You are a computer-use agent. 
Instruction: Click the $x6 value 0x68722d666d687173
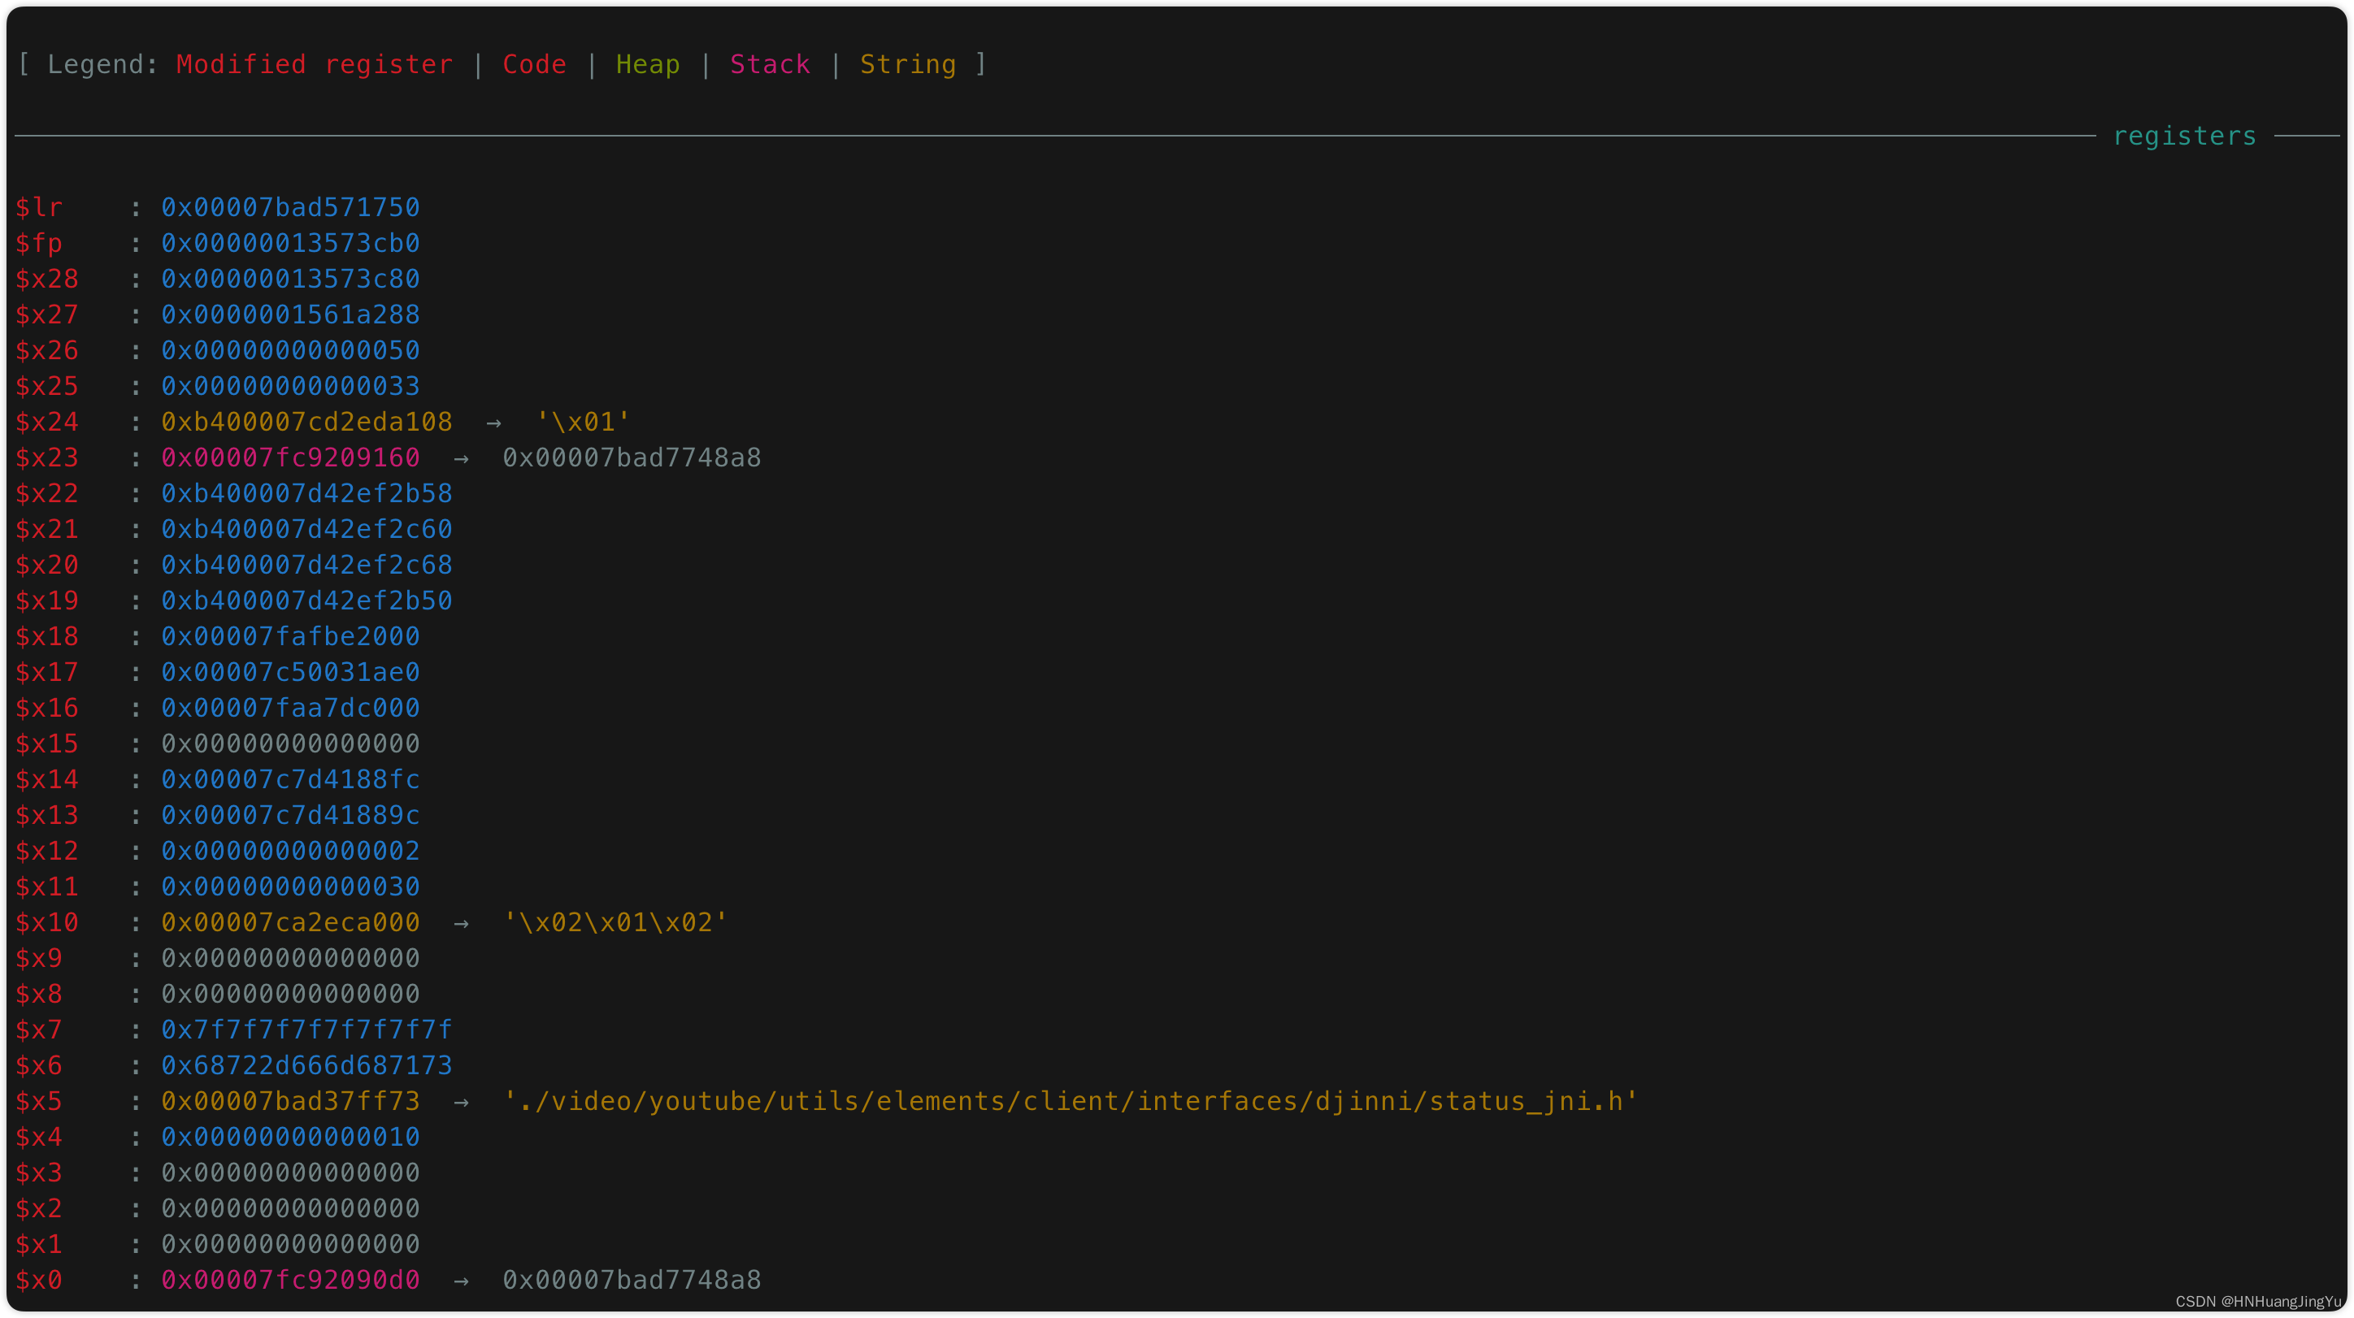[306, 1065]
